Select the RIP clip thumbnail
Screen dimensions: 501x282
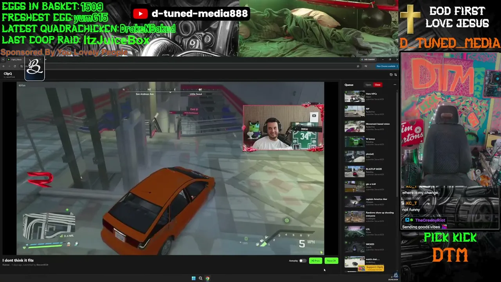(354, 112)
